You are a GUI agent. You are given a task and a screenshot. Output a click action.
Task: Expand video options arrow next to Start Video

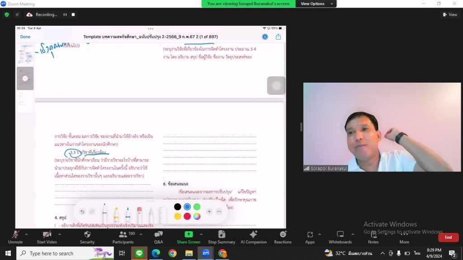click(x=60, y=234)
